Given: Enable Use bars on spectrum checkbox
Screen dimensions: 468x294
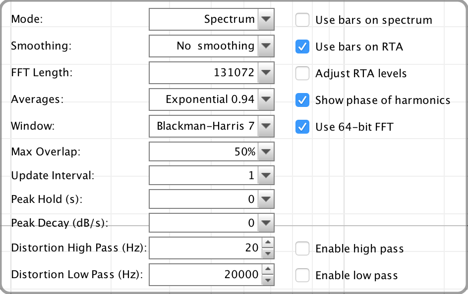Looking at the screenshot, I should coord(302,20).
